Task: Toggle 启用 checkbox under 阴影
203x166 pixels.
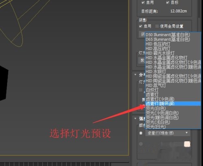Action: tap(141, 26)
